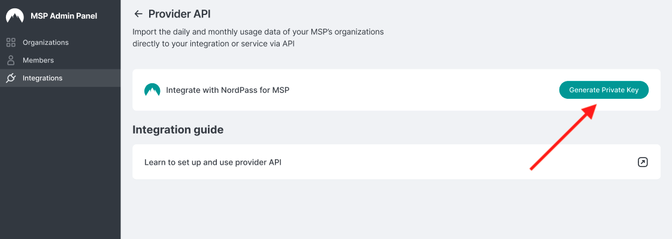Click the MSP Admin Panel title
672x239 pixels.
pyautogui.click(x=64, y=16)
